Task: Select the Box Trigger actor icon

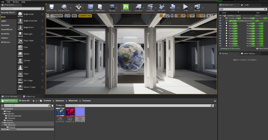Action: (20, 80)
